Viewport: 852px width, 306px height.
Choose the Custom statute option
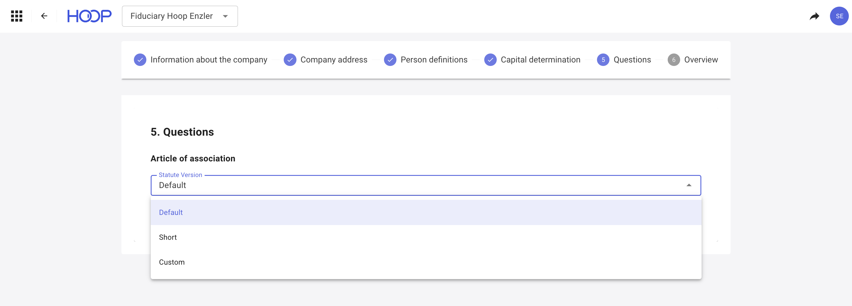pos(172,262)
